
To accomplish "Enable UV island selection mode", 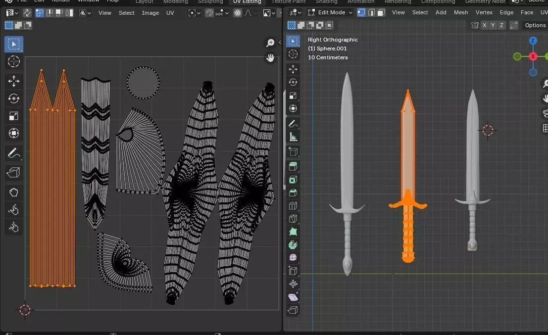I will coord(69,13).
